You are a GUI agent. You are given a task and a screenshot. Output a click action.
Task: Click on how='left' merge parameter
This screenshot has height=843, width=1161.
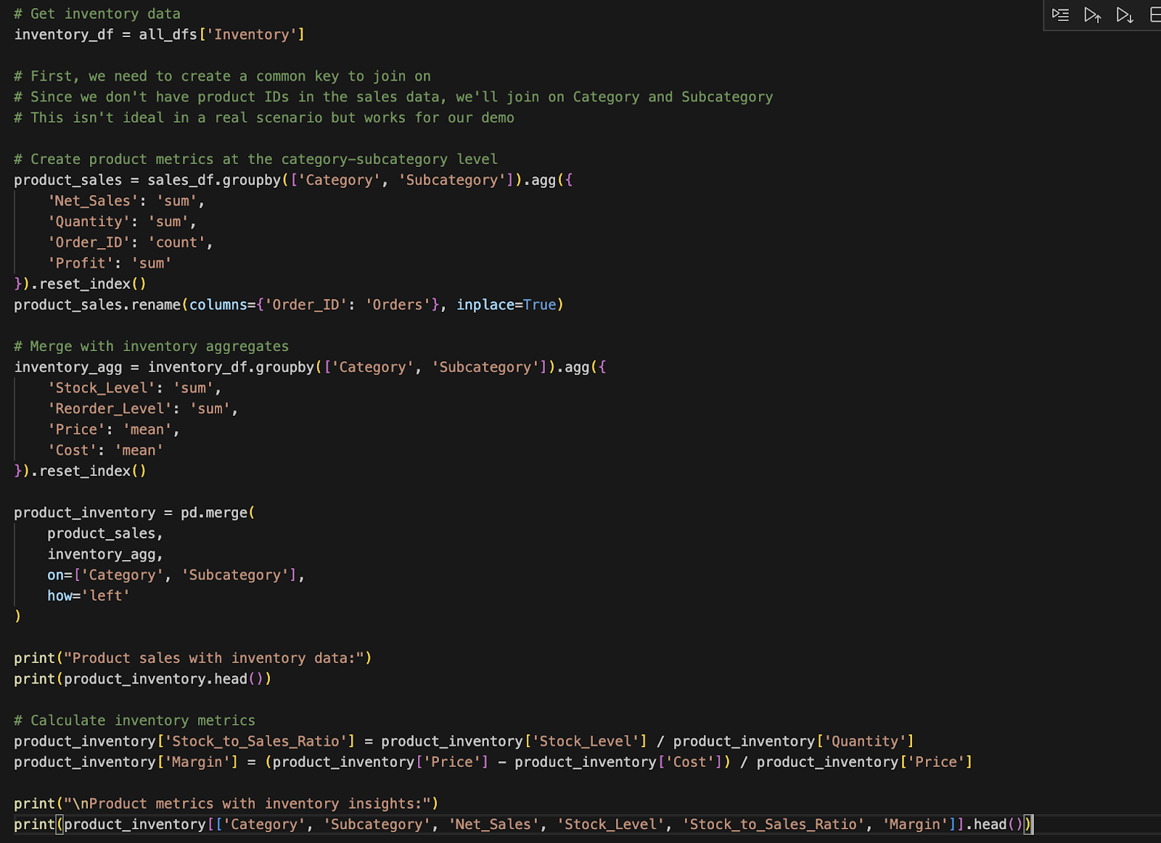click(x=88, y=596)
